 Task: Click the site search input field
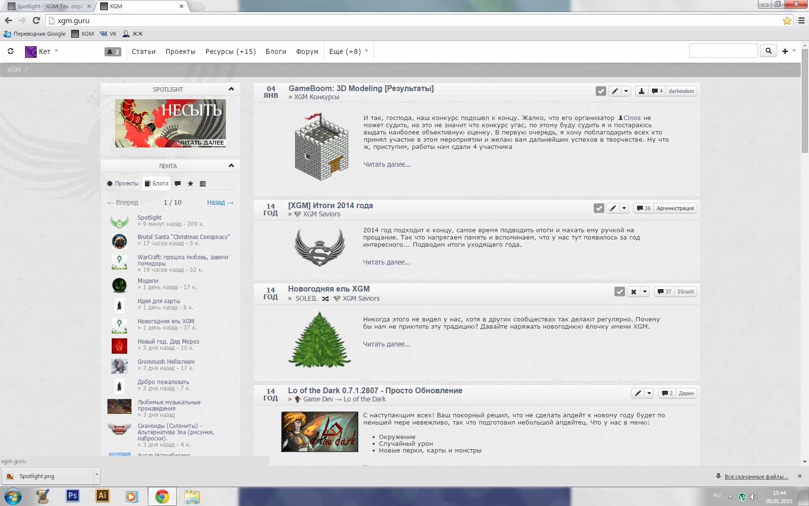pyautogui.click(x=723, y=51)
